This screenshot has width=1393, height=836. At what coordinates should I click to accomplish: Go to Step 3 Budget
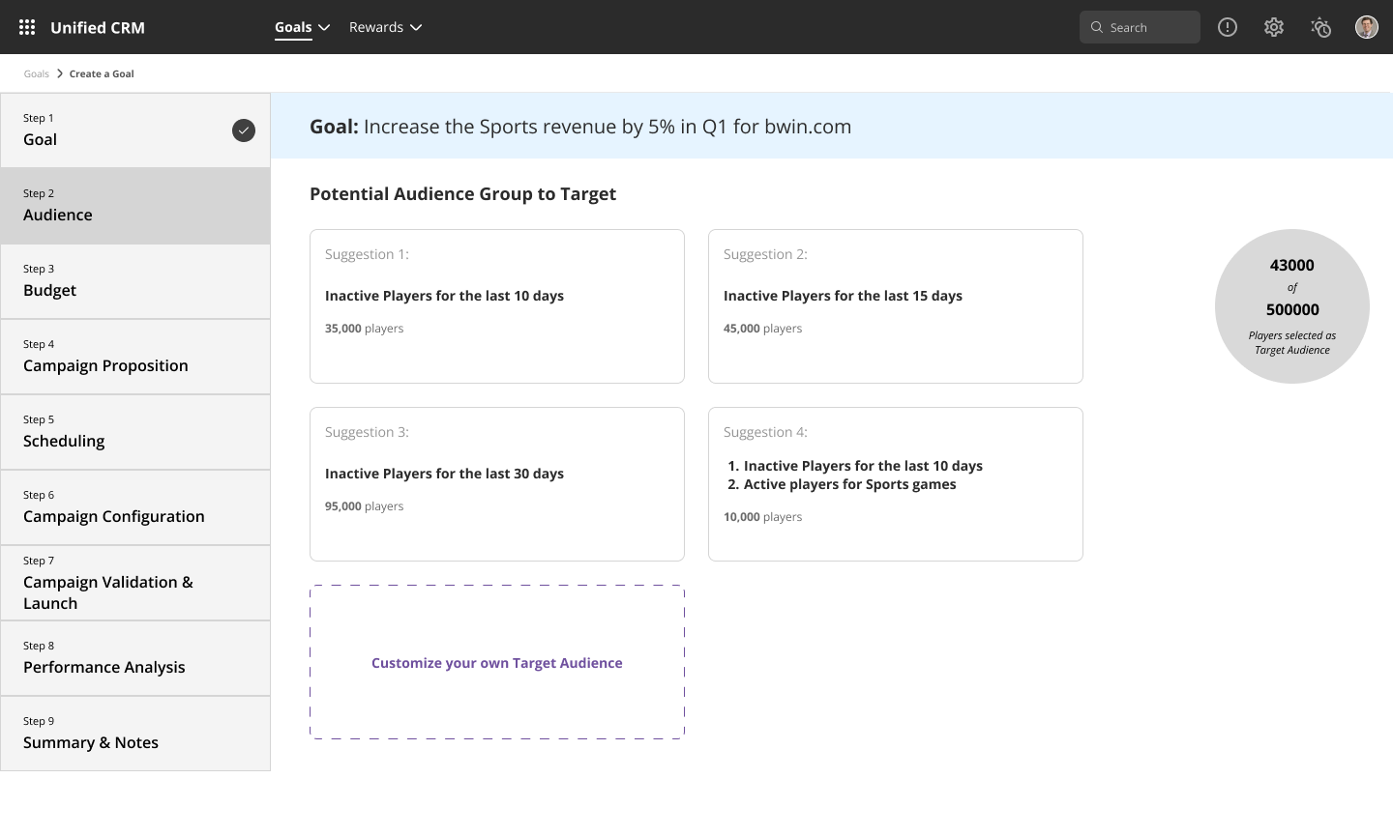click(x=135, y=281)
